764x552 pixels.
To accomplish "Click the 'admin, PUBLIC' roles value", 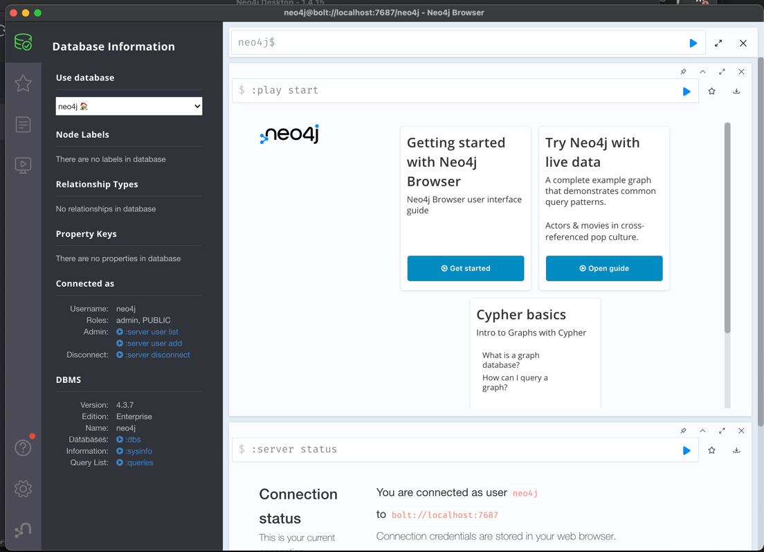I will (x=143, y=320).
